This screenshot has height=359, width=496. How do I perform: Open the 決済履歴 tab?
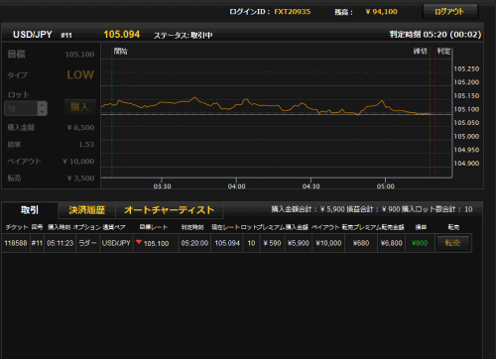tap(86, 210)
